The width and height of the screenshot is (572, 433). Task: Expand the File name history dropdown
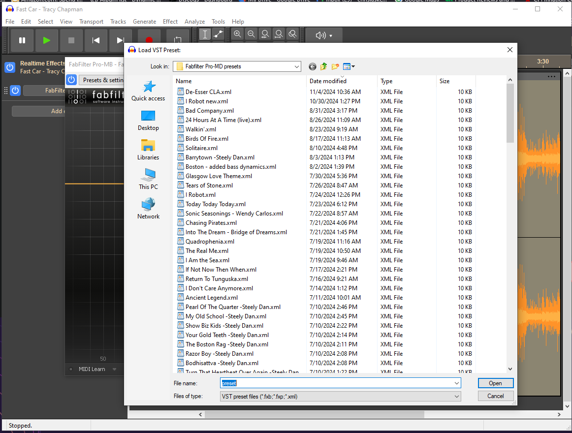pyautogui.click(x=456, y=383)
